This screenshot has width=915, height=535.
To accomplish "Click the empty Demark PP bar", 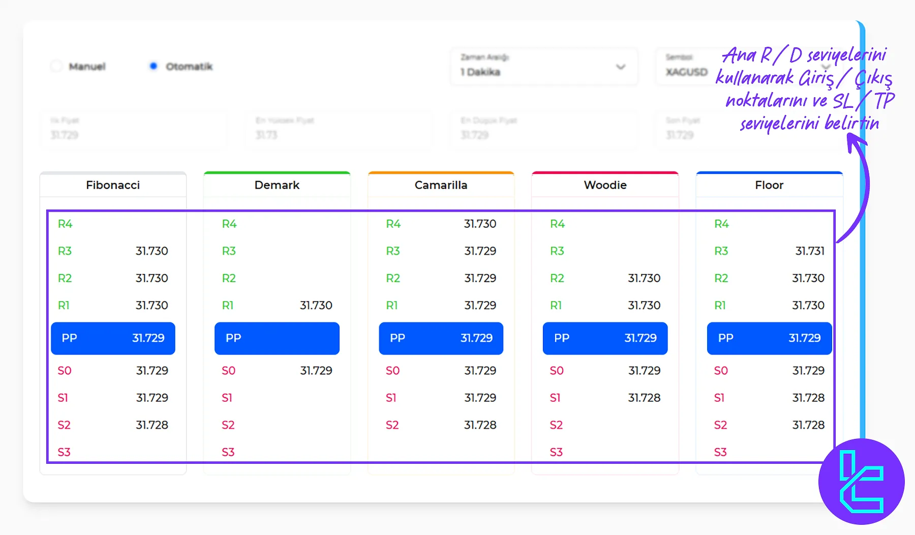I will pos(277,338).
